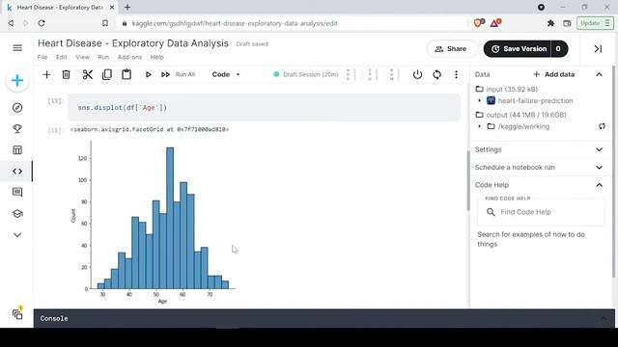The width and height of the screenshot is (618, 347).
Task: Click the address bar URL
Action: (235, 23)
